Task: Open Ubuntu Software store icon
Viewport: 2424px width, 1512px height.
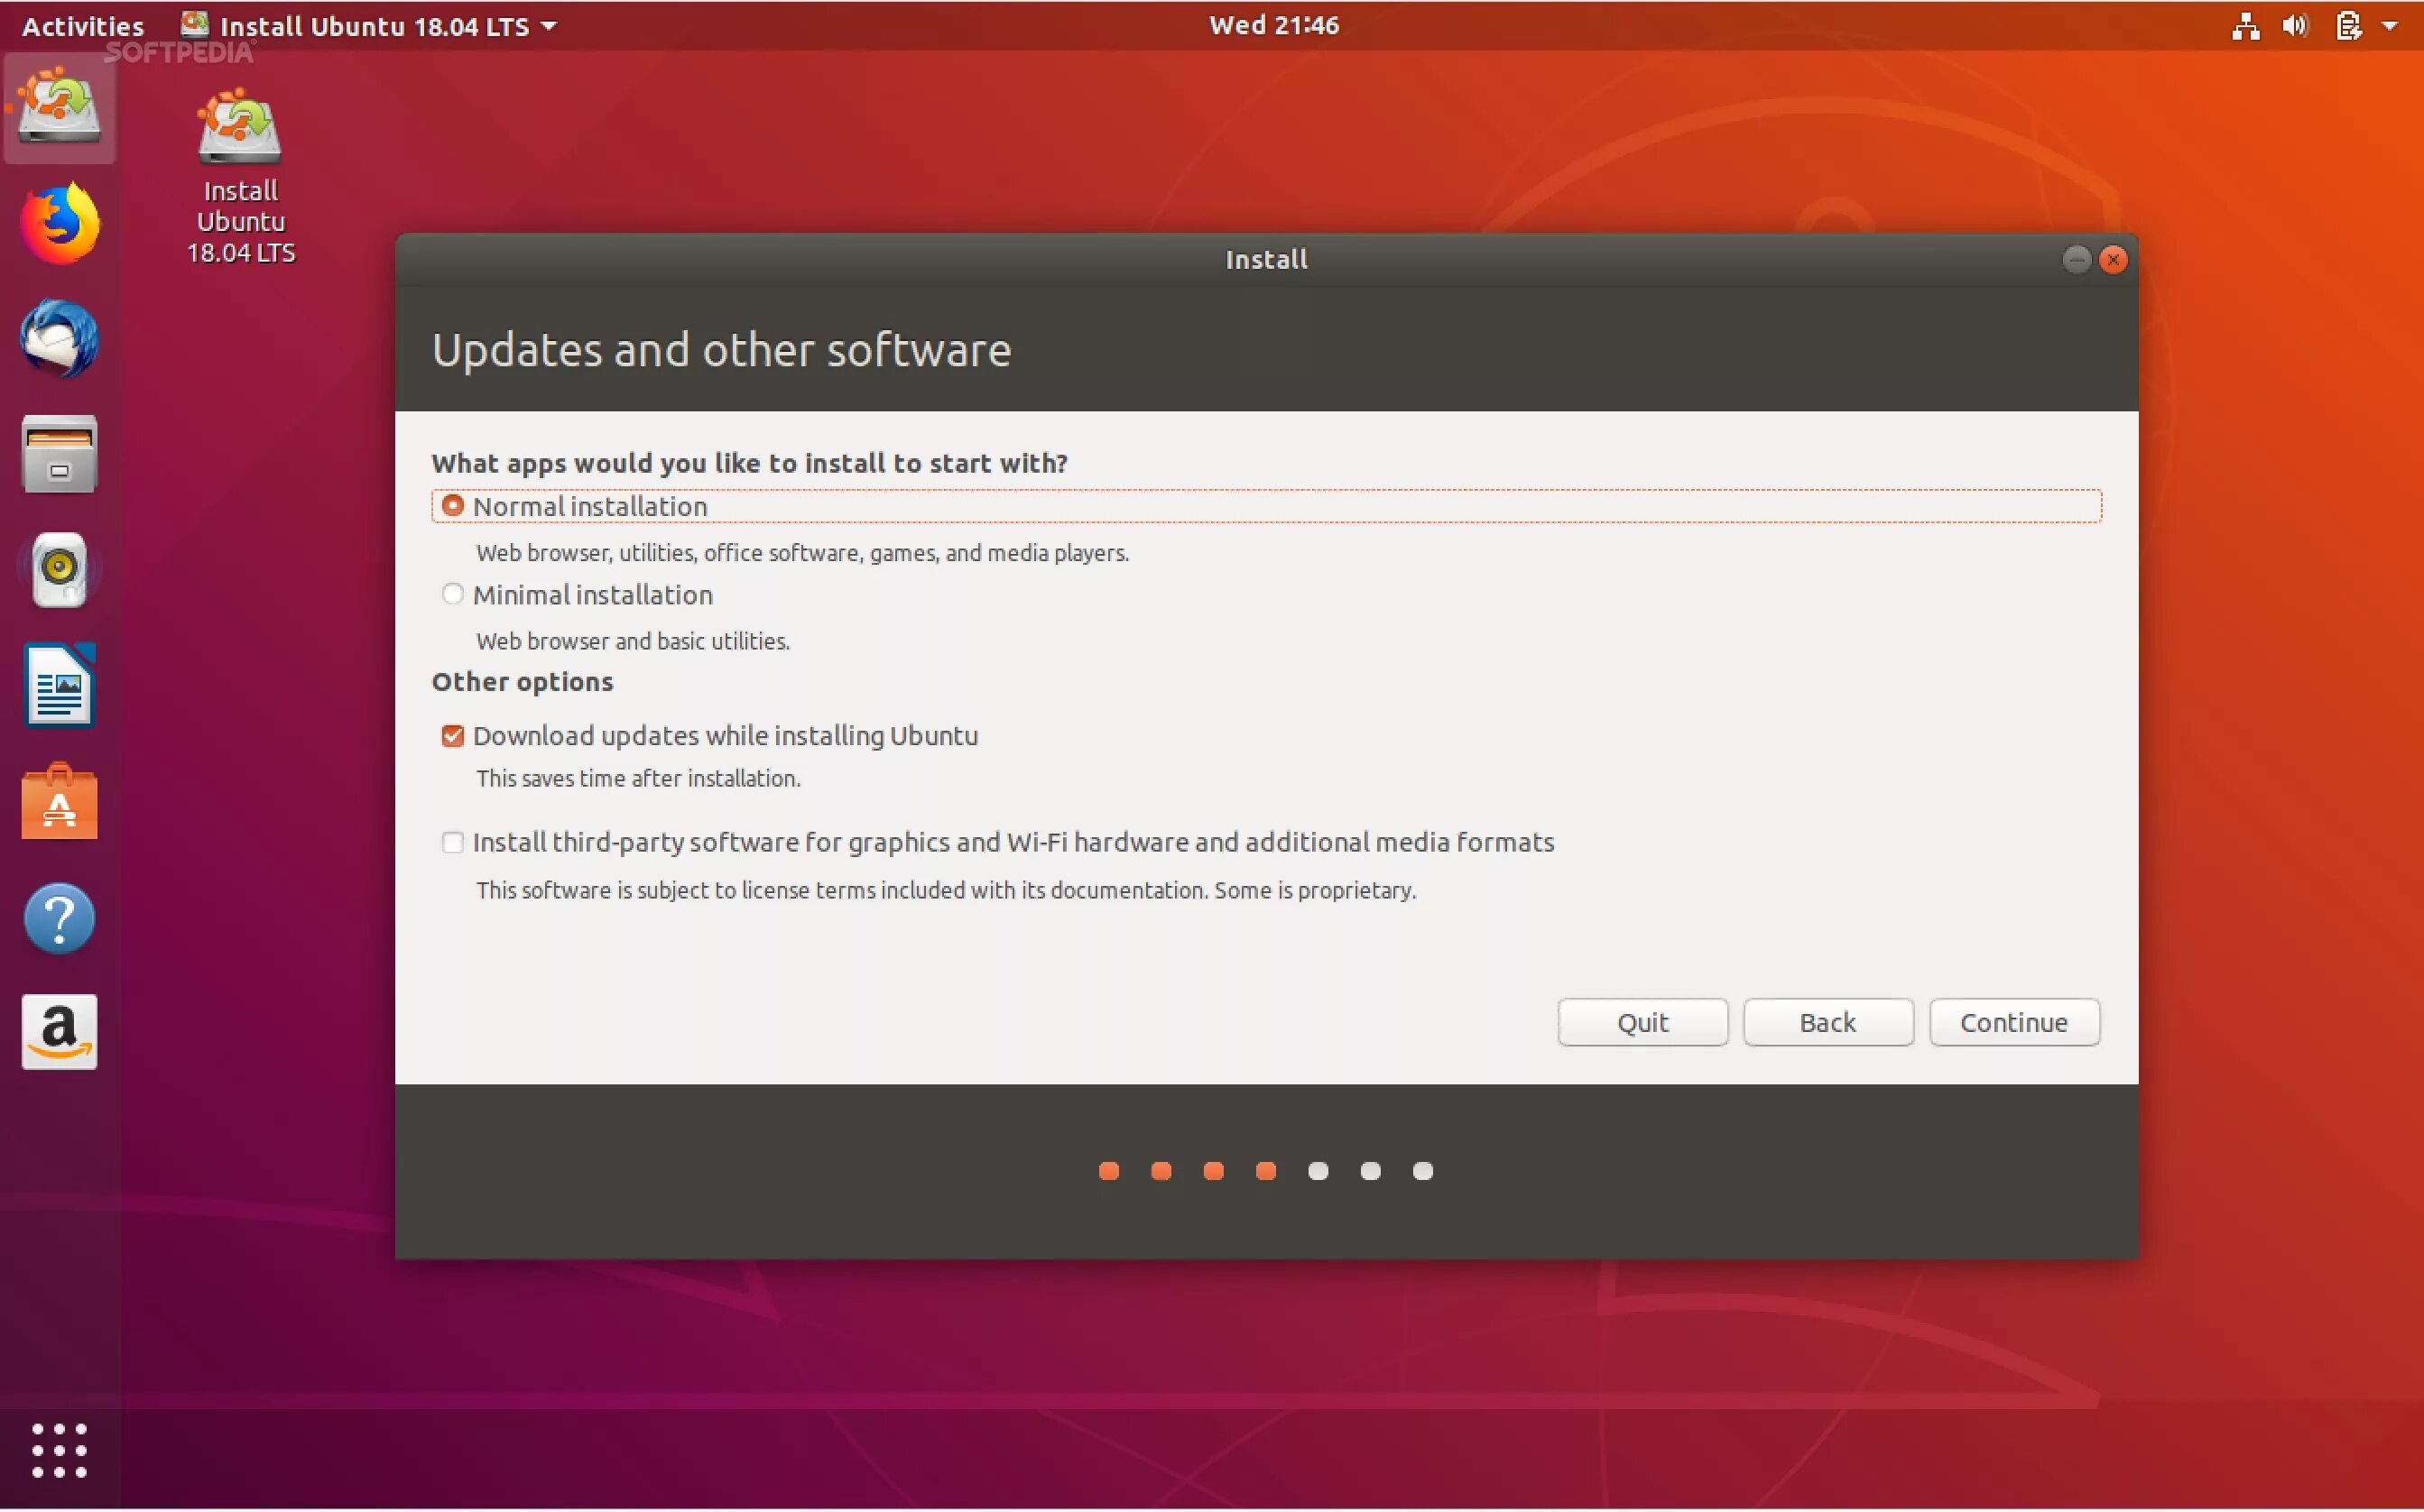Action: tap(59, 802)
